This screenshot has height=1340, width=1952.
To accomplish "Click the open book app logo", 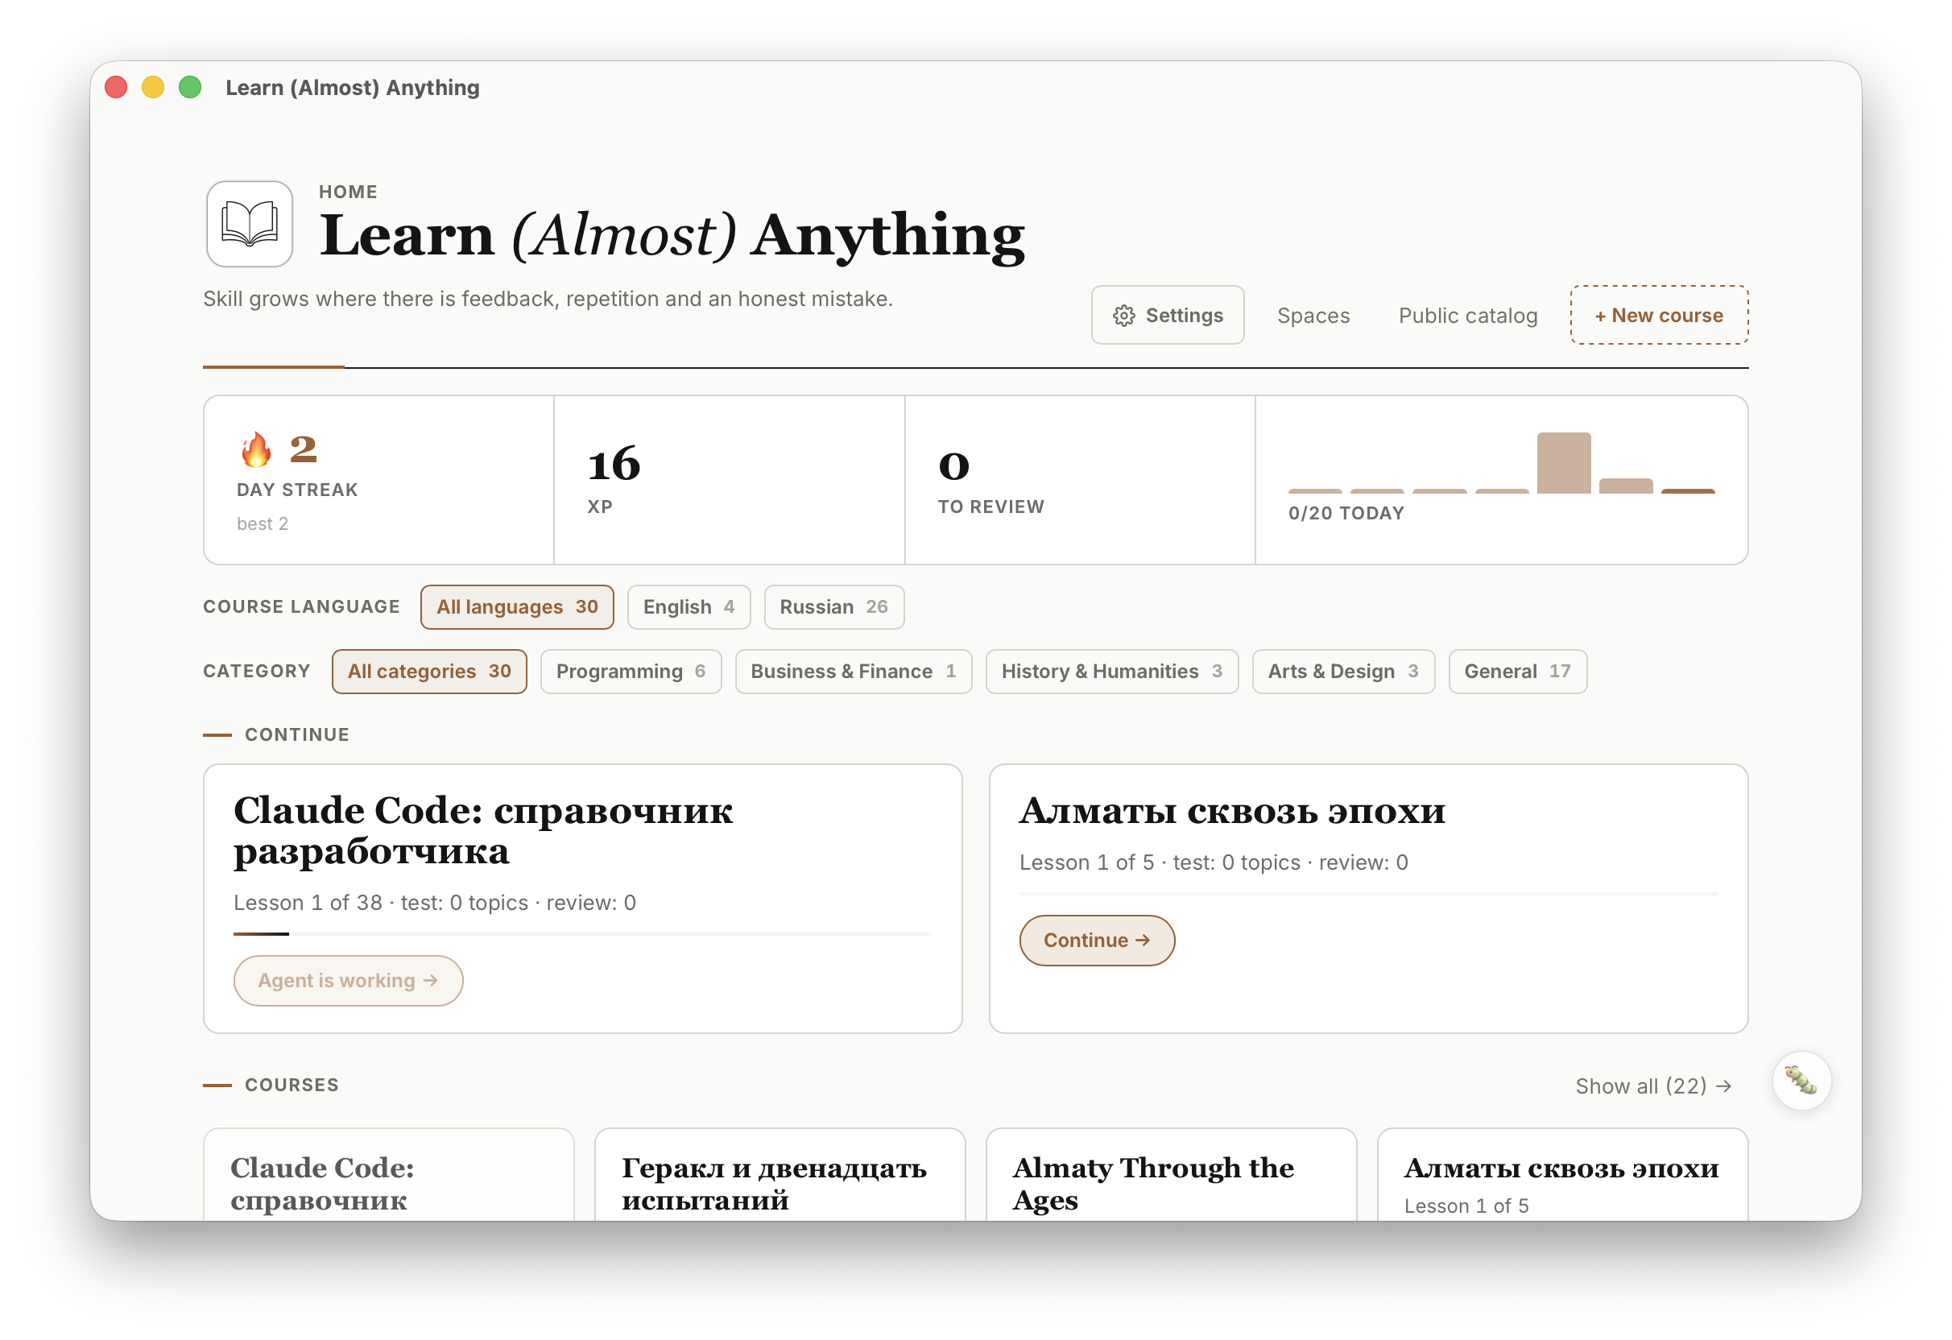I will click(250, 224).
